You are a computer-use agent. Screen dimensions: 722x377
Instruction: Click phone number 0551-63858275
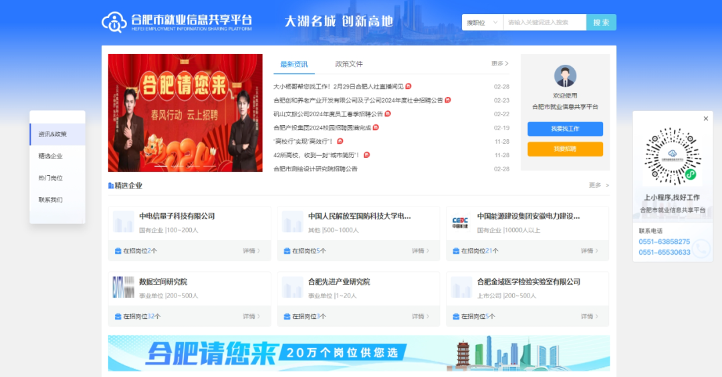(664, 242)
